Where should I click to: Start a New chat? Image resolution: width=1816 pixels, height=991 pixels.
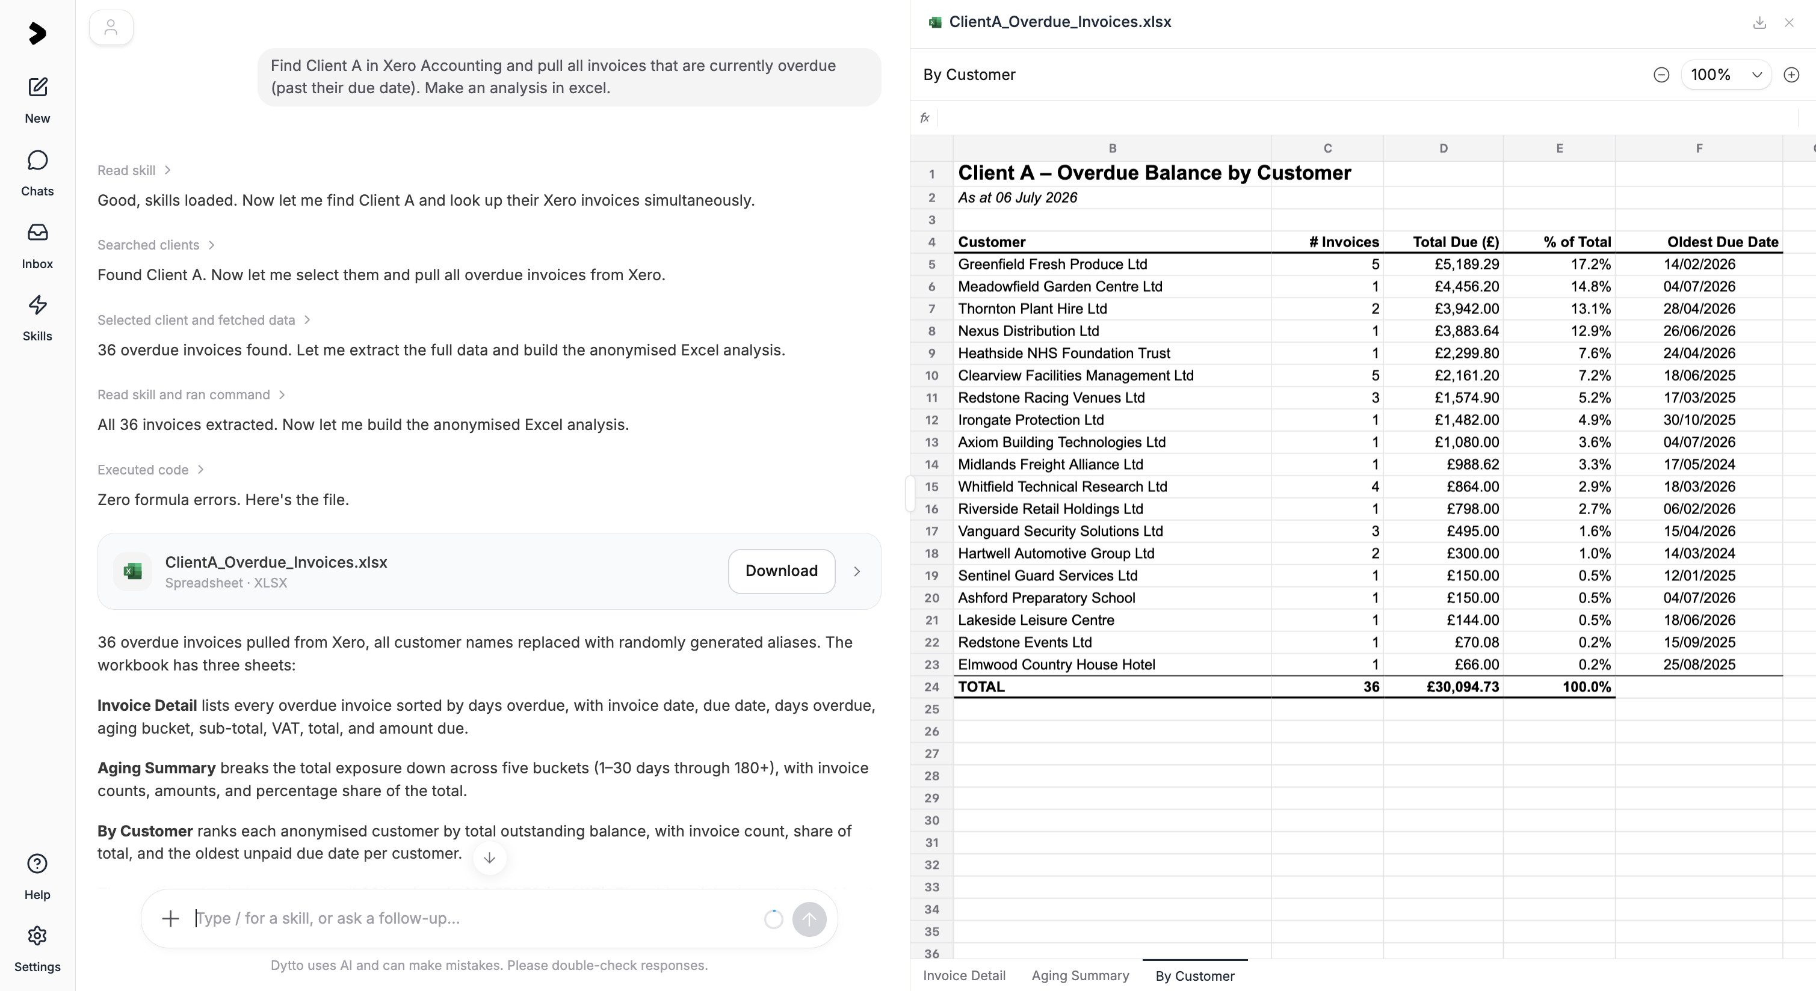click(x=37, y=100)
